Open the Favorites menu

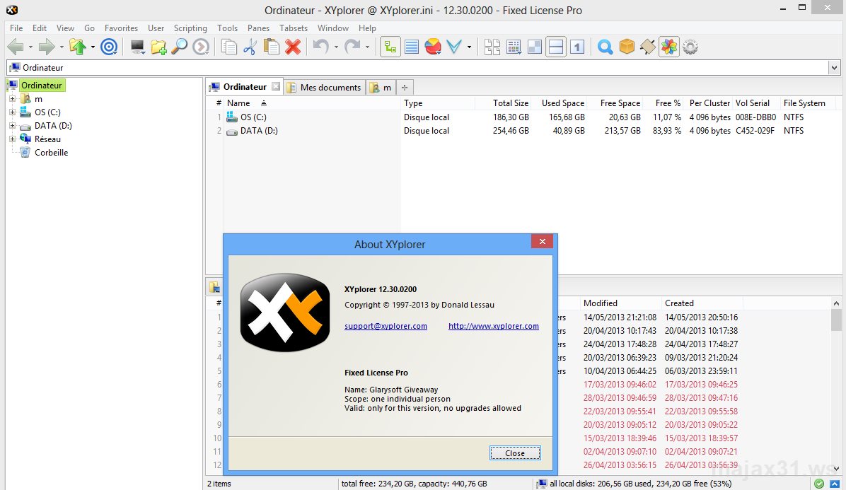(x=121, y=28)
